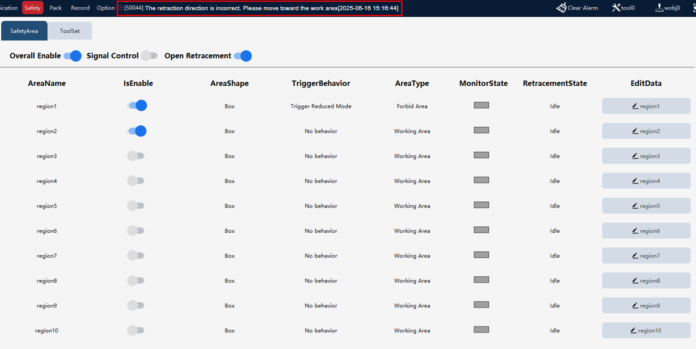The height and width of the screenshot is (349, 696).
Task: Click region2 'No behavior' cell
Action: (x=321, y=131)
